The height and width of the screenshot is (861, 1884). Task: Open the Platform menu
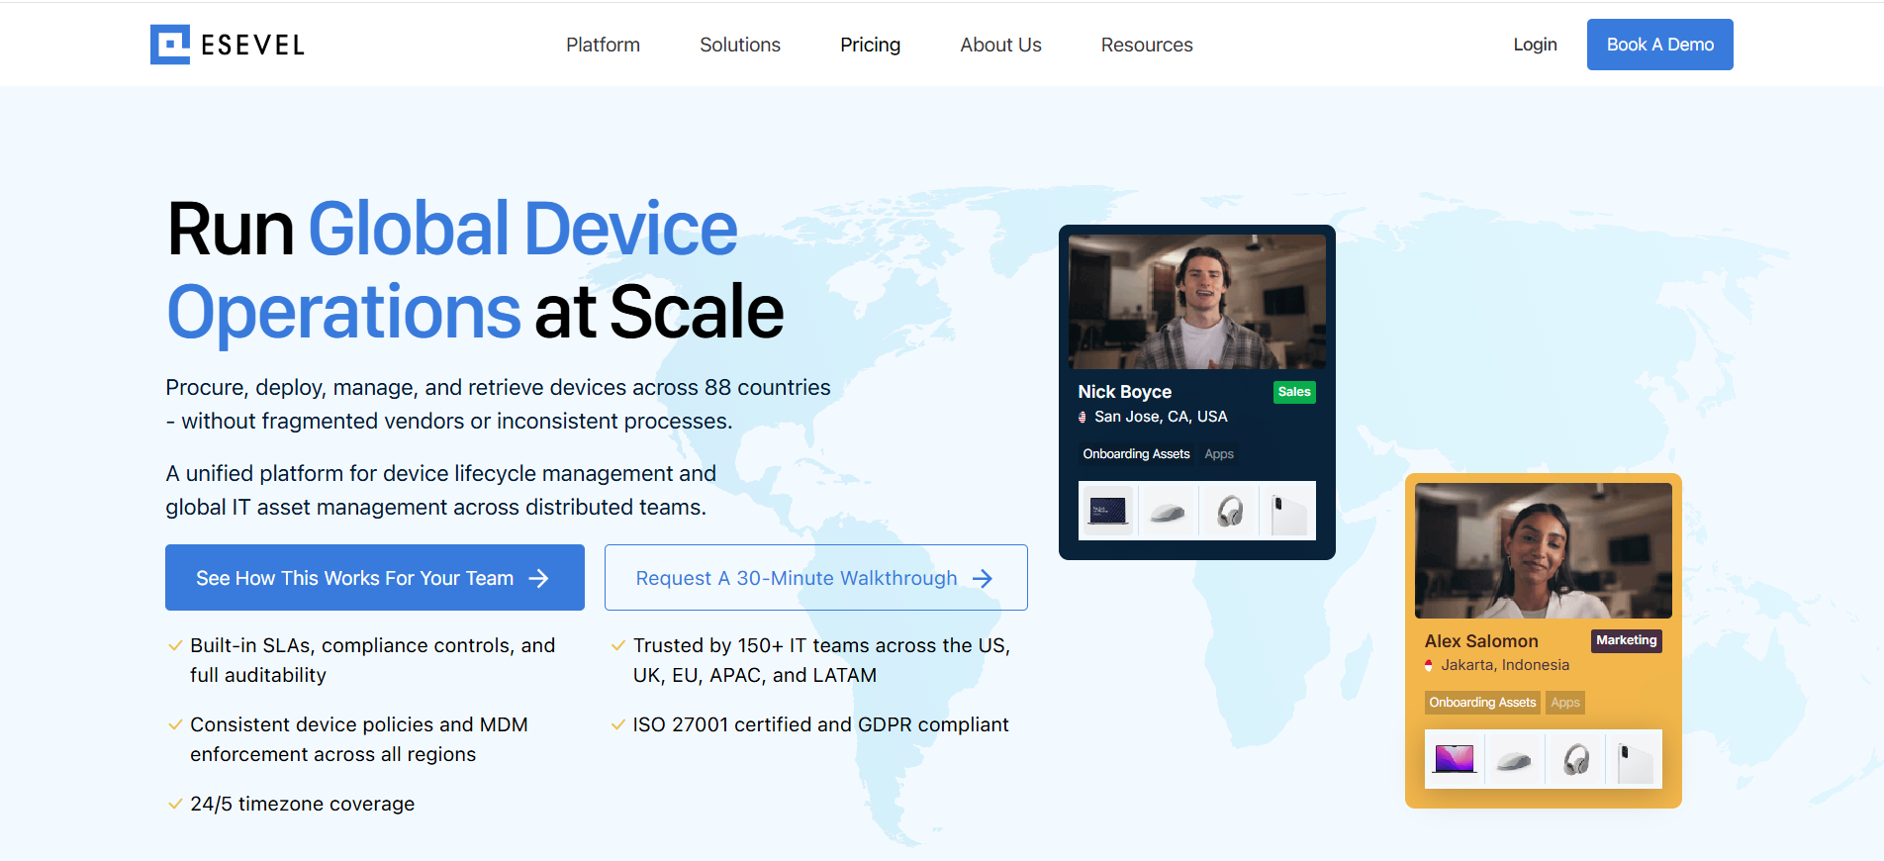(x=603, y=45)
